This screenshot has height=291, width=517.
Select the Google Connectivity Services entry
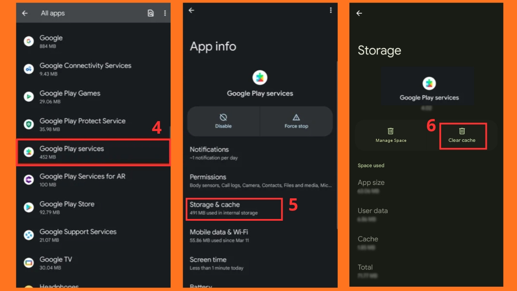tap(85, 69)
